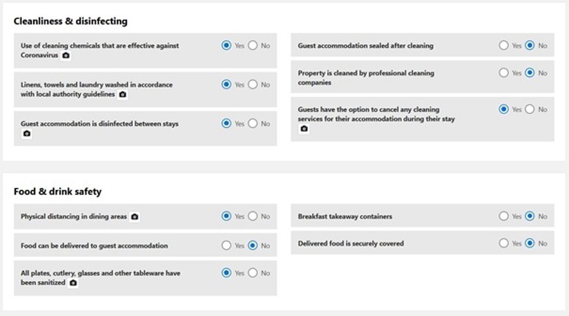
Task: Select Yes for food delivered to guest accommodation
Action: tap(227, 245)
